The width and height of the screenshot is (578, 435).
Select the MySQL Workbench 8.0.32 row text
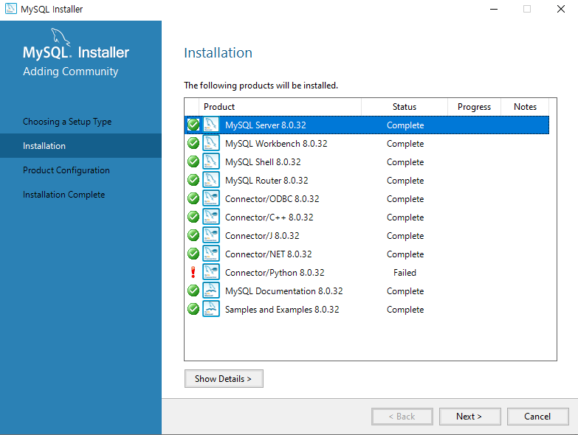click(276, 144)
